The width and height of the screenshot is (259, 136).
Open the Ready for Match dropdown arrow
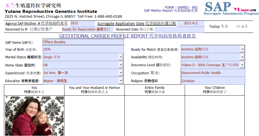pyautogui.click(x=242, y=49)
